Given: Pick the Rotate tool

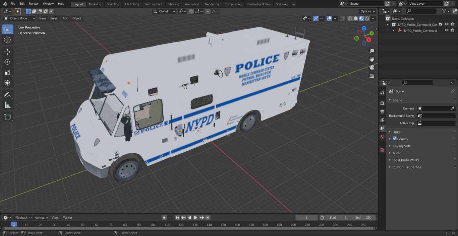Looking at the screenshot, I should (x=7, y=62).
